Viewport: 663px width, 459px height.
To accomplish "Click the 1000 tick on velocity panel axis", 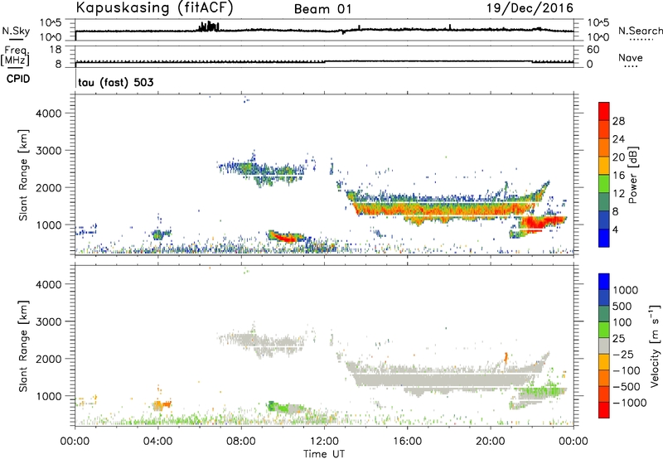I will pos(49,396).
